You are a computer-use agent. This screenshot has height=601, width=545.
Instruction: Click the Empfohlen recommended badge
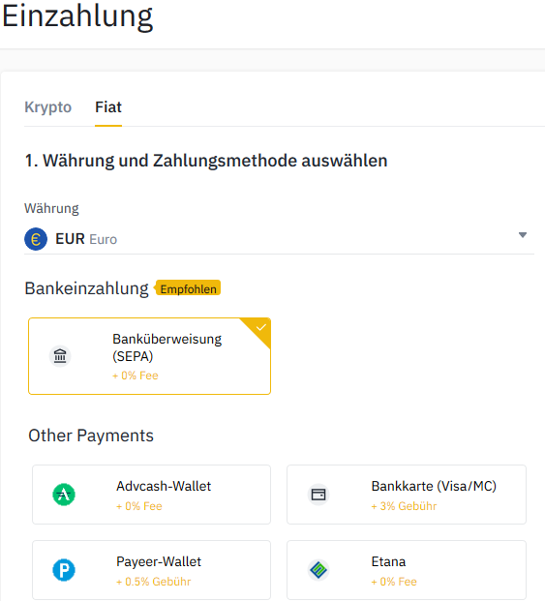[x=188, y=288]
